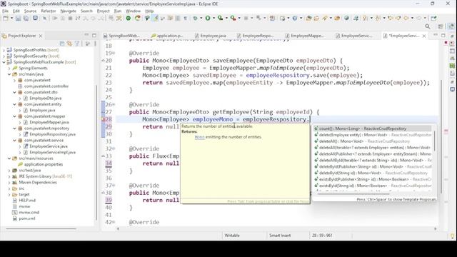Open the File menu
Viewport: 457px width, 257px height.
(x=5, y=11)
